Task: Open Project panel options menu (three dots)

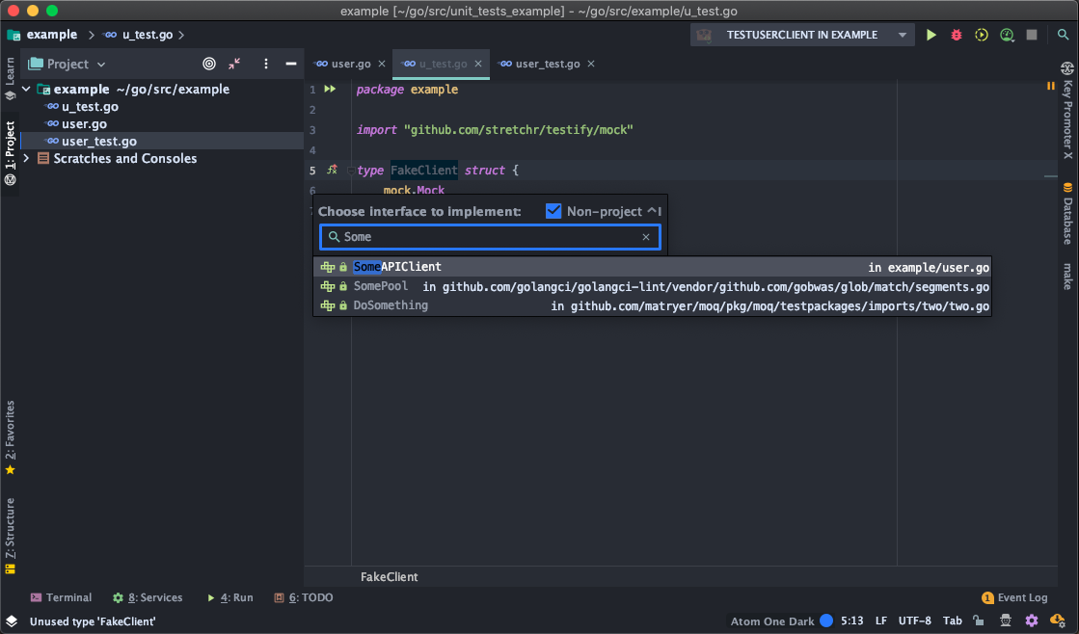Action: tap(266, 64)
